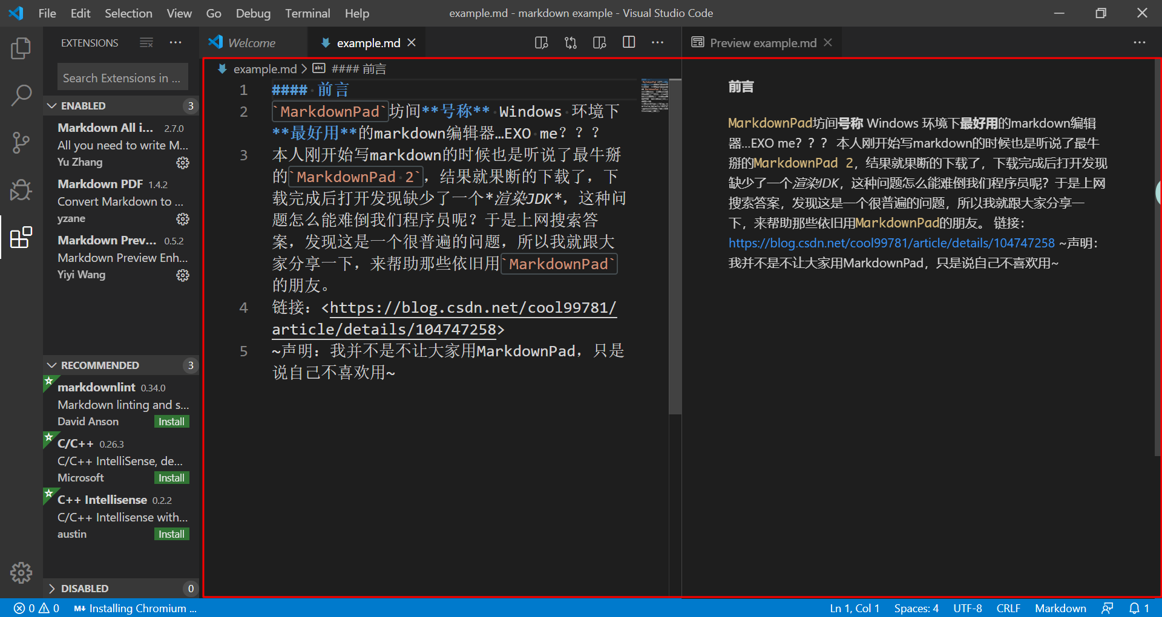The image size is (1162, 617).
Task: Open Markdown Preview Enhanced extension details
Action: click(121, 257)
